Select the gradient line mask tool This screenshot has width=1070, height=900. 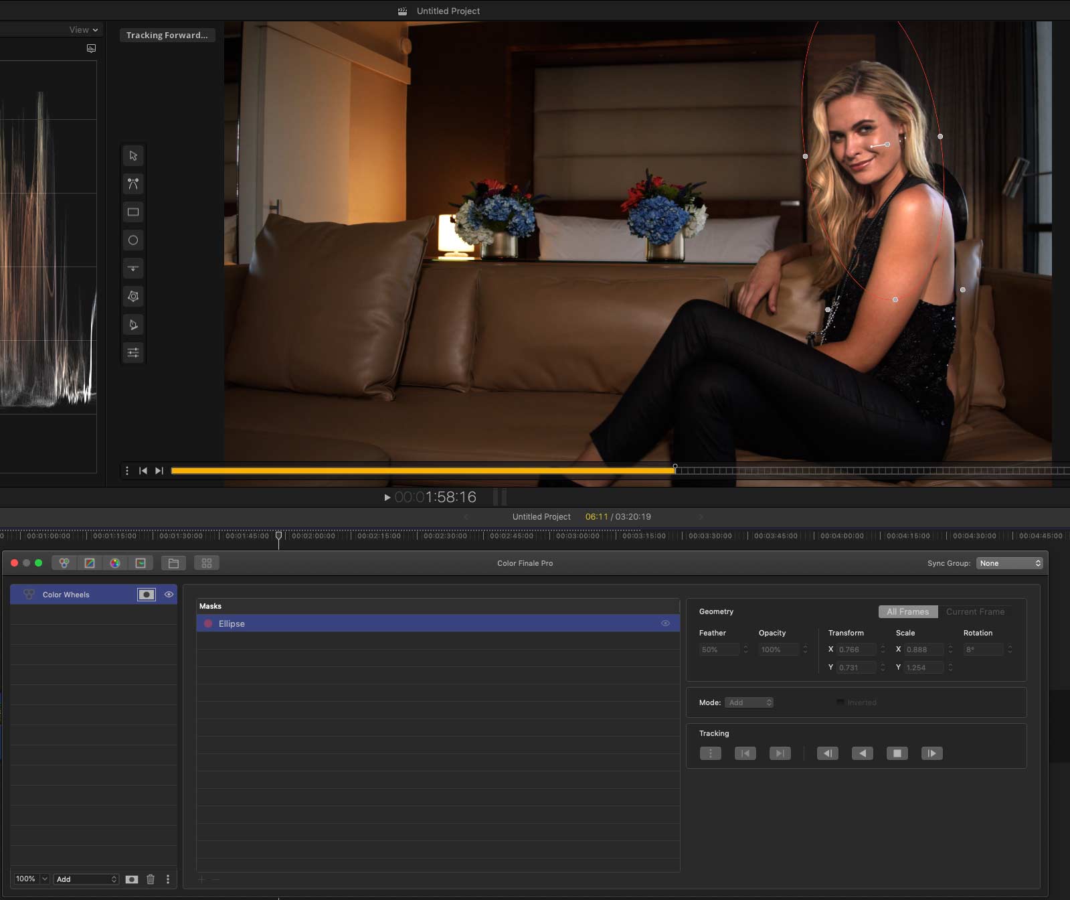(133, 269)
